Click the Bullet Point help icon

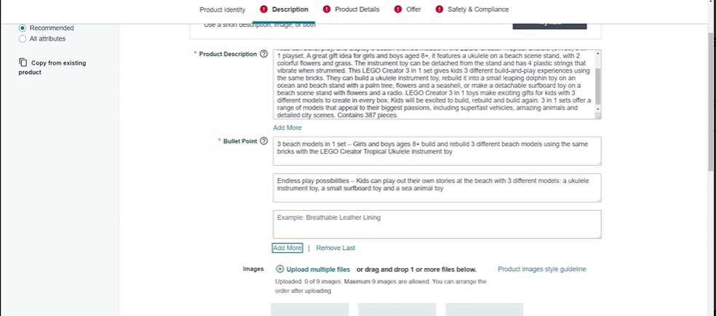(x=263, y=141)
